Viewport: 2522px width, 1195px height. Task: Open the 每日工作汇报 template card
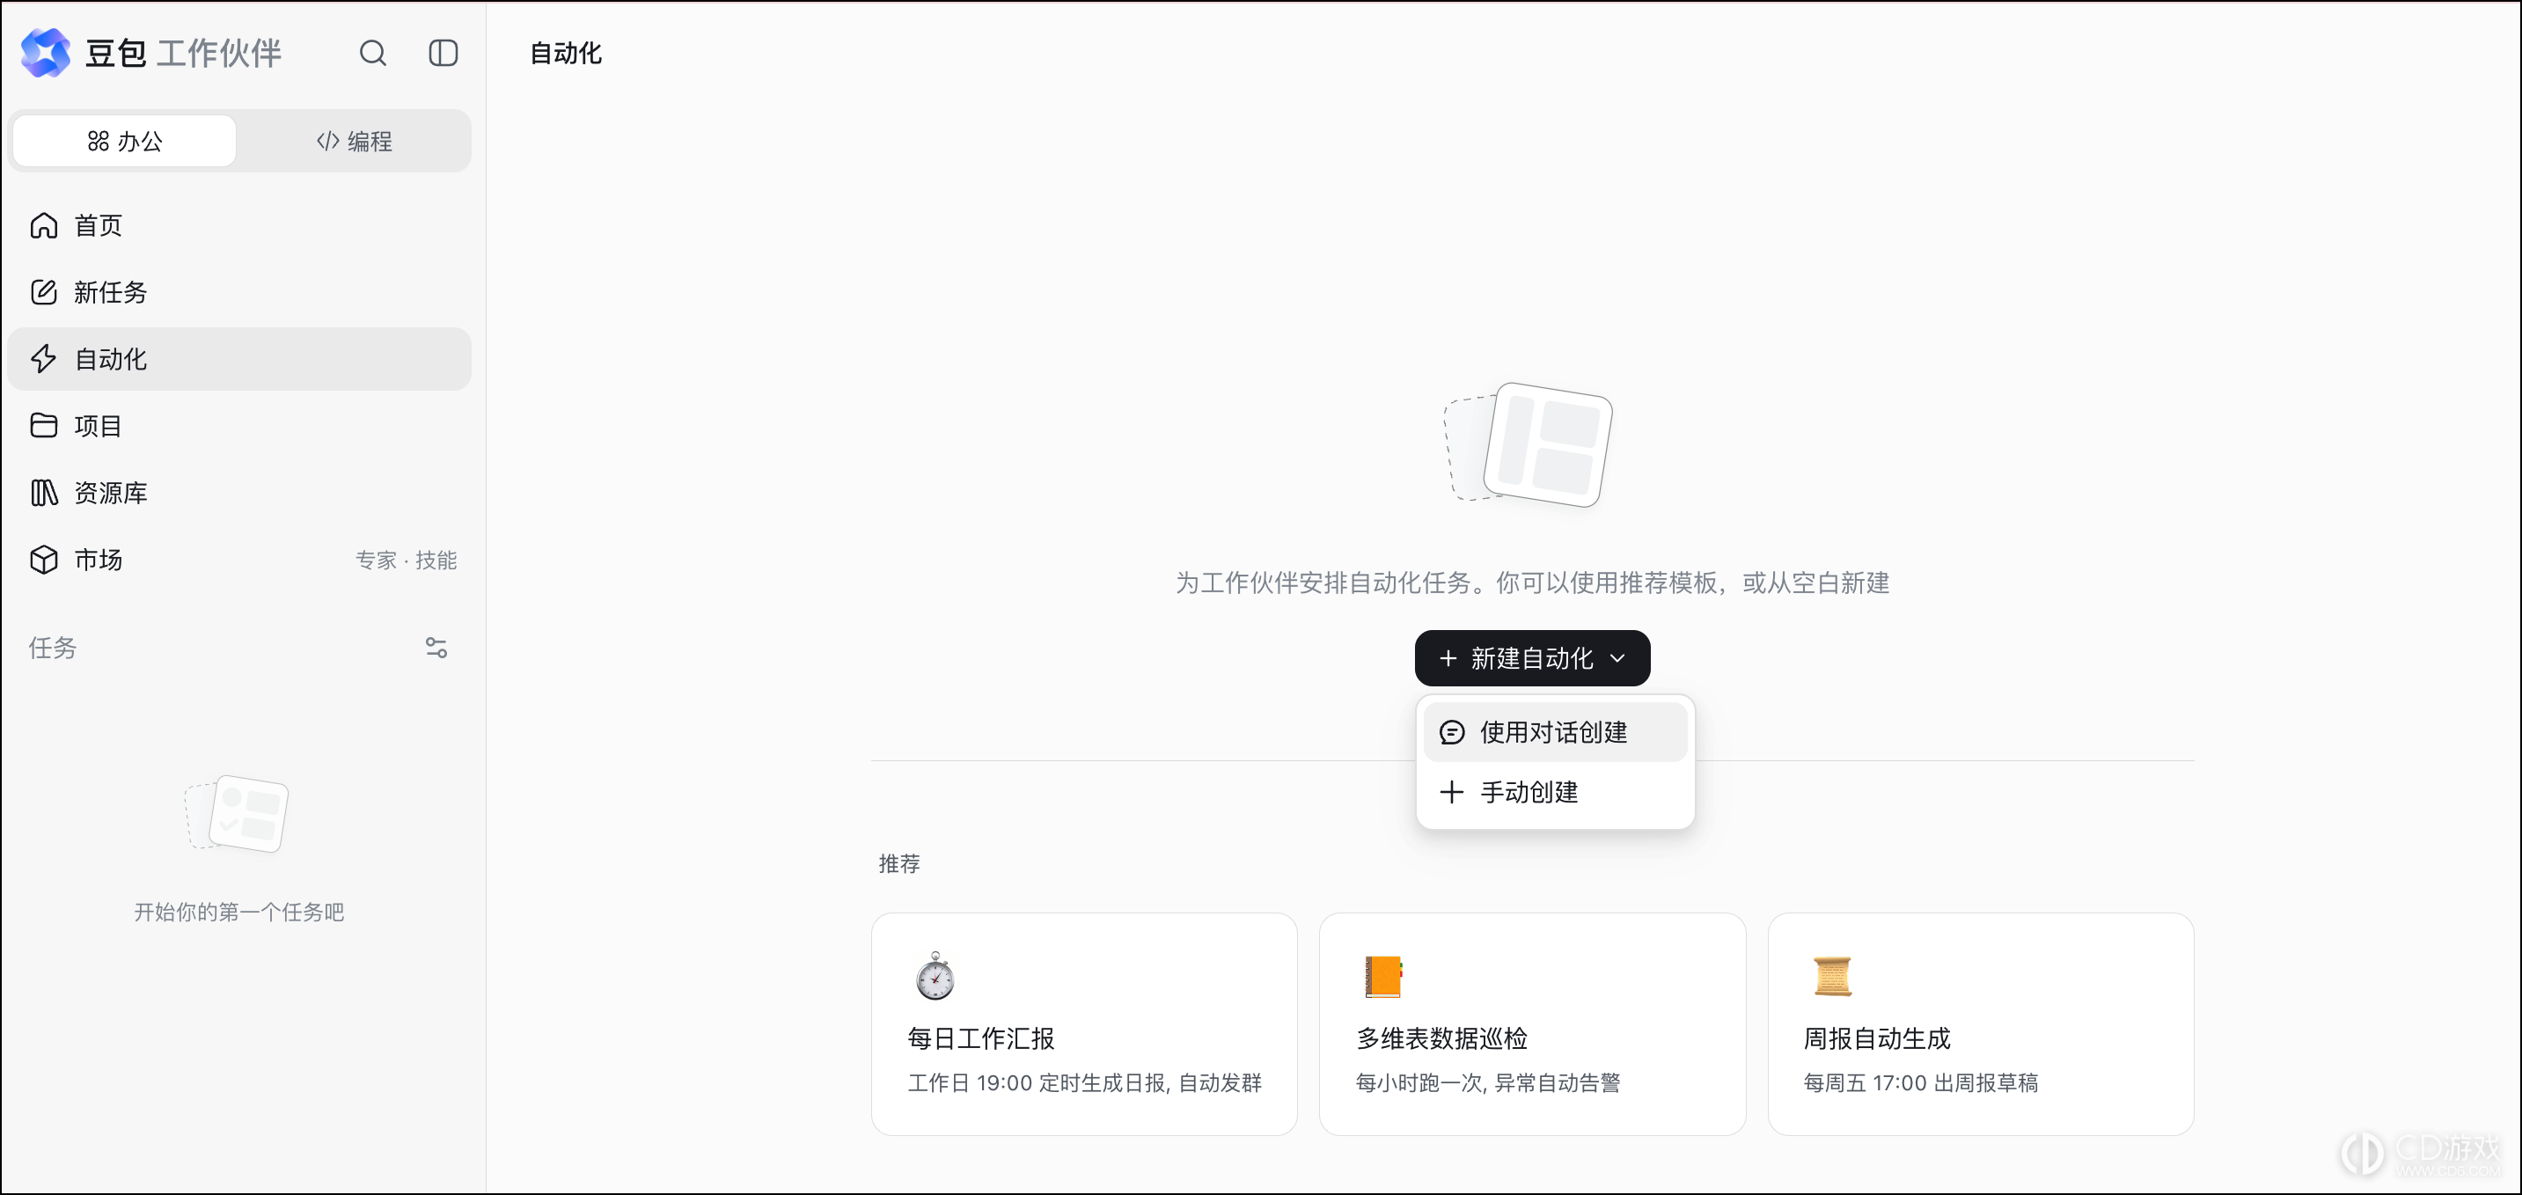point(1084,1023)
